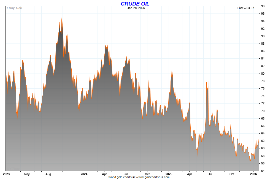Click the 92 price axis label

pyautogui.click(x=263, y=29)
